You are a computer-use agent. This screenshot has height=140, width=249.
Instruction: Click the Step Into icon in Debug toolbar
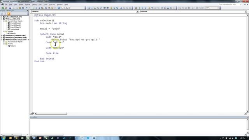click(152, 8)
